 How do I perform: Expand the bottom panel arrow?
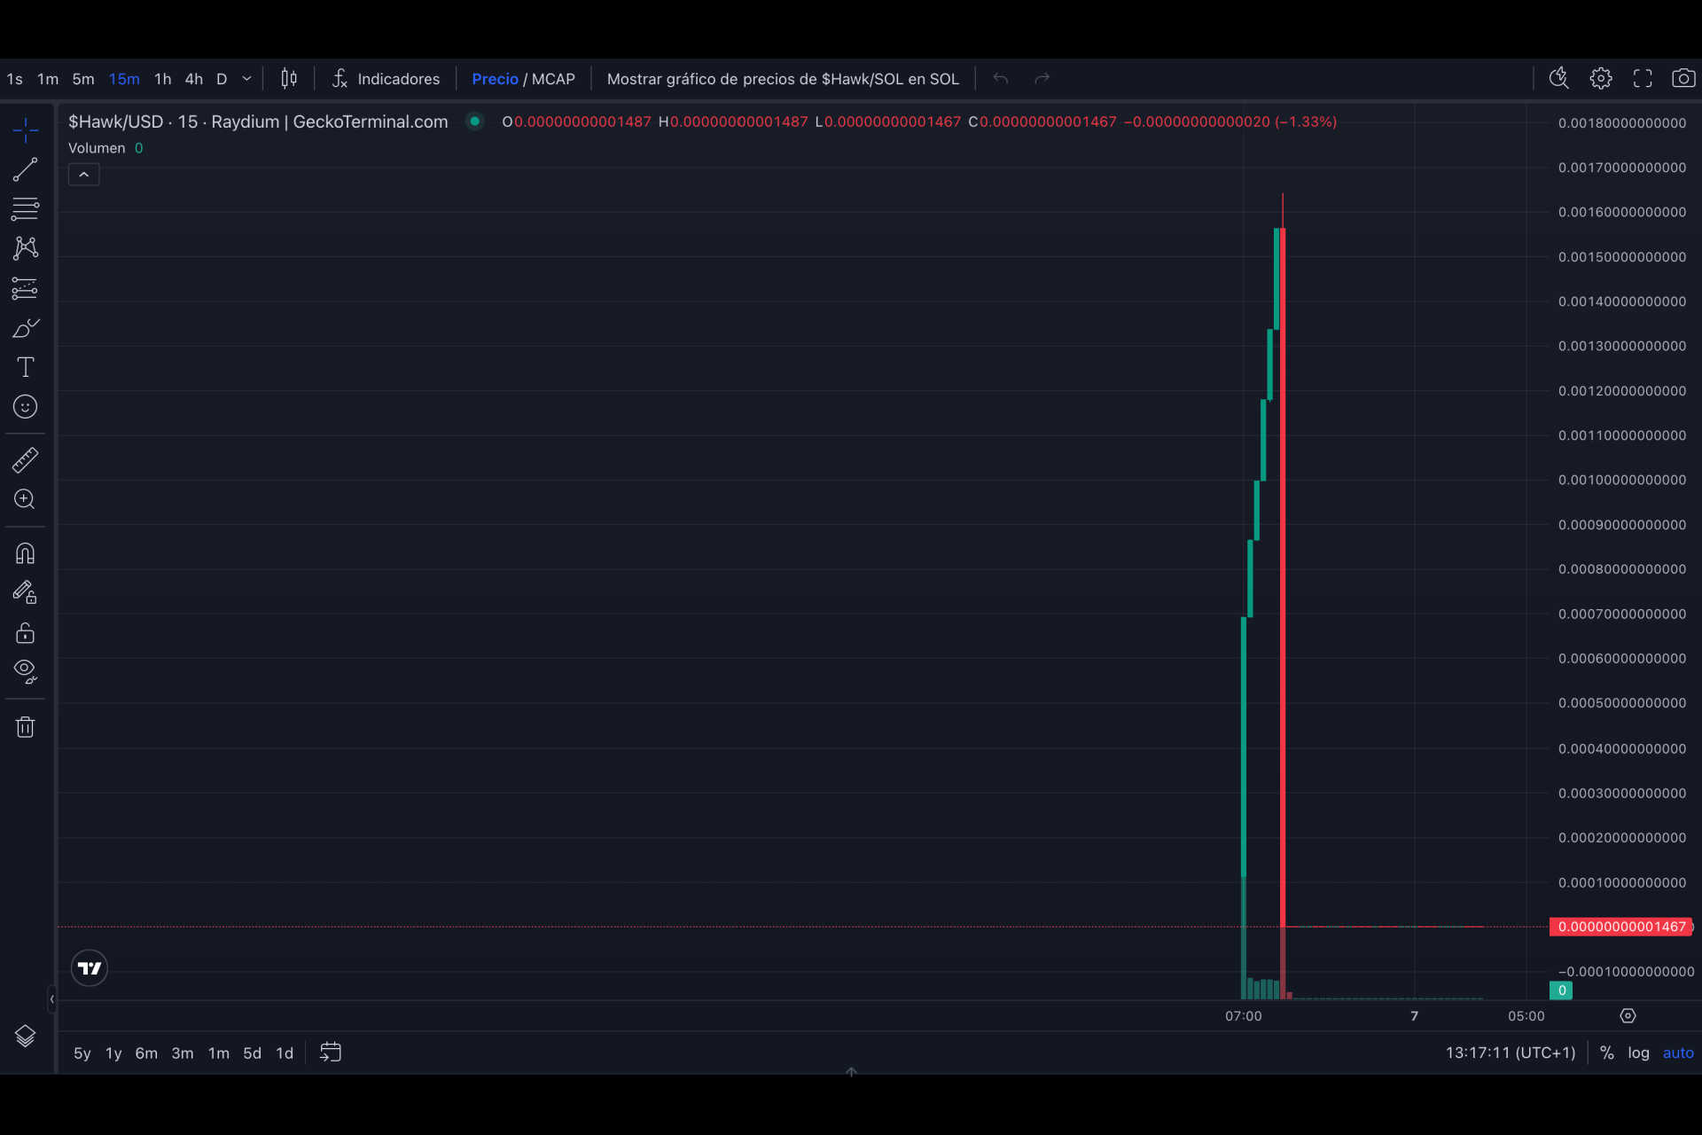[x=851, y=1071]
